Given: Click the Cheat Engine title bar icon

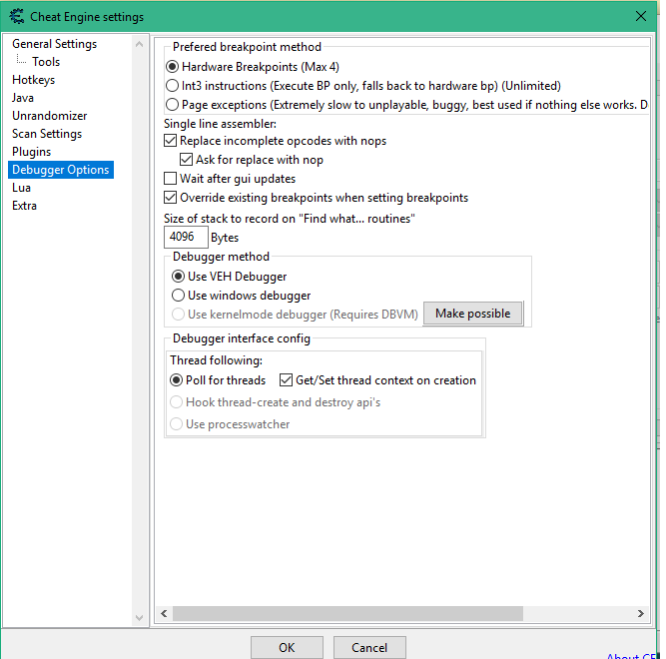Looking at the screenshot, I should tap(15, 16).
